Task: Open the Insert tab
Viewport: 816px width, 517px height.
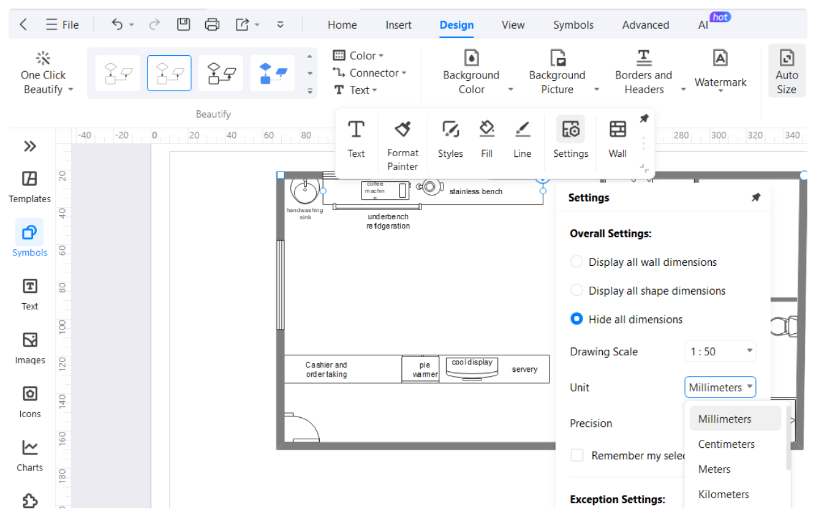Action: pyautogui.click(x=399, y=25)
